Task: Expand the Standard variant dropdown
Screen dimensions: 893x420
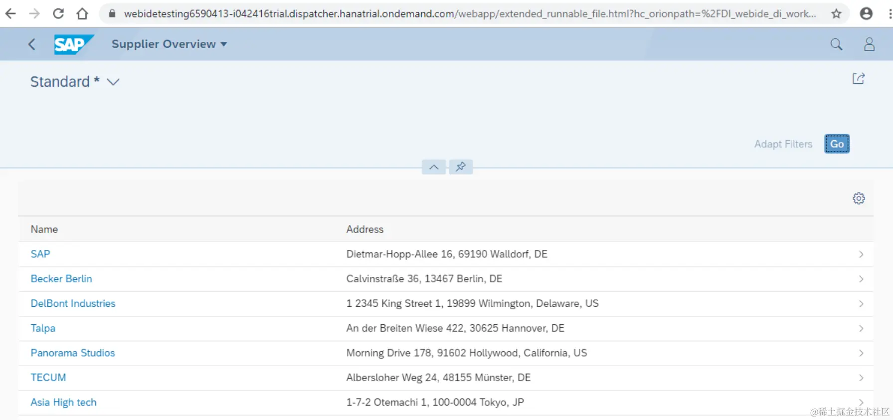Action: (113, 82)
